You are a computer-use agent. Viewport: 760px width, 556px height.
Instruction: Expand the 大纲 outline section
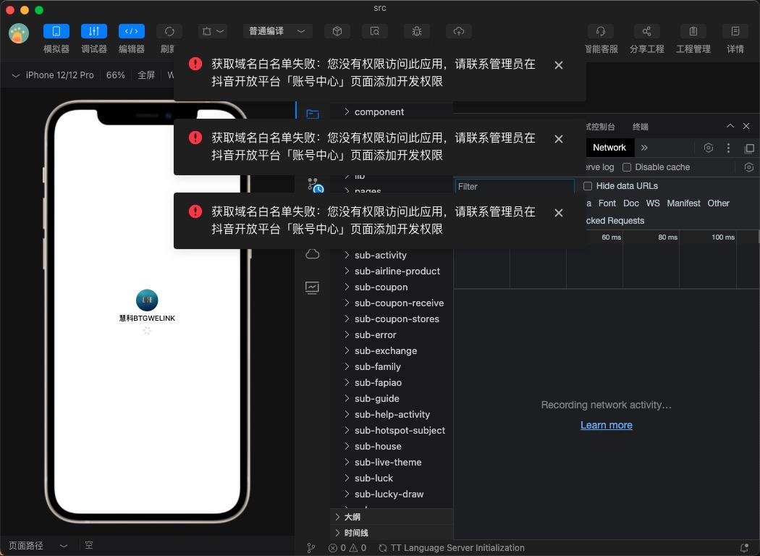click(x=352, y=517)
